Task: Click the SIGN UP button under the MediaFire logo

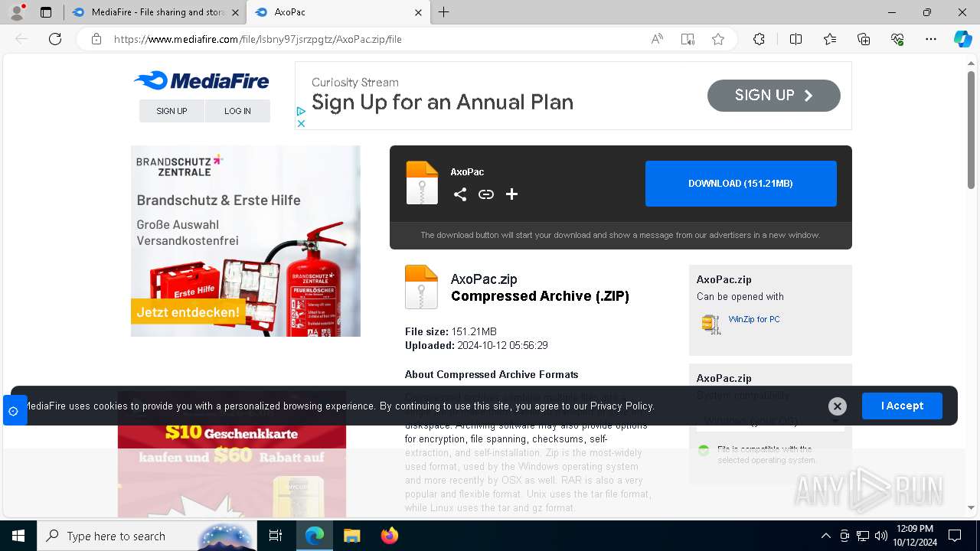Action: (x=171, y=111)
